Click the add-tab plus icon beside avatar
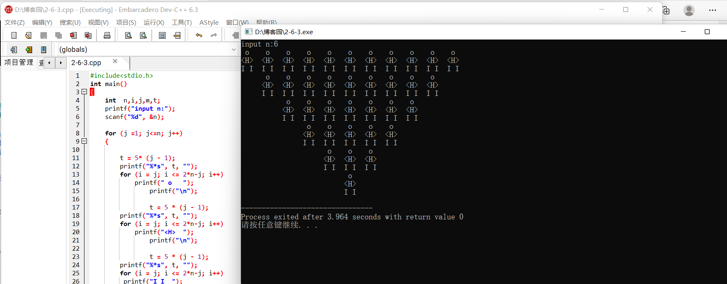The width and height of the screenshot is (727, 284). click(x=666, y=11)
